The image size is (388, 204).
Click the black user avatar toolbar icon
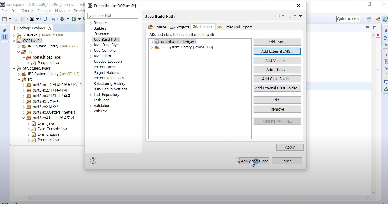(x=32, y=19)
